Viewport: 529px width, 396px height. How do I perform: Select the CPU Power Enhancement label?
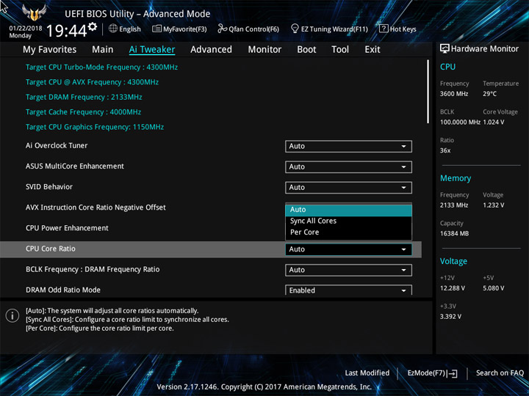[x=67, y=228]
